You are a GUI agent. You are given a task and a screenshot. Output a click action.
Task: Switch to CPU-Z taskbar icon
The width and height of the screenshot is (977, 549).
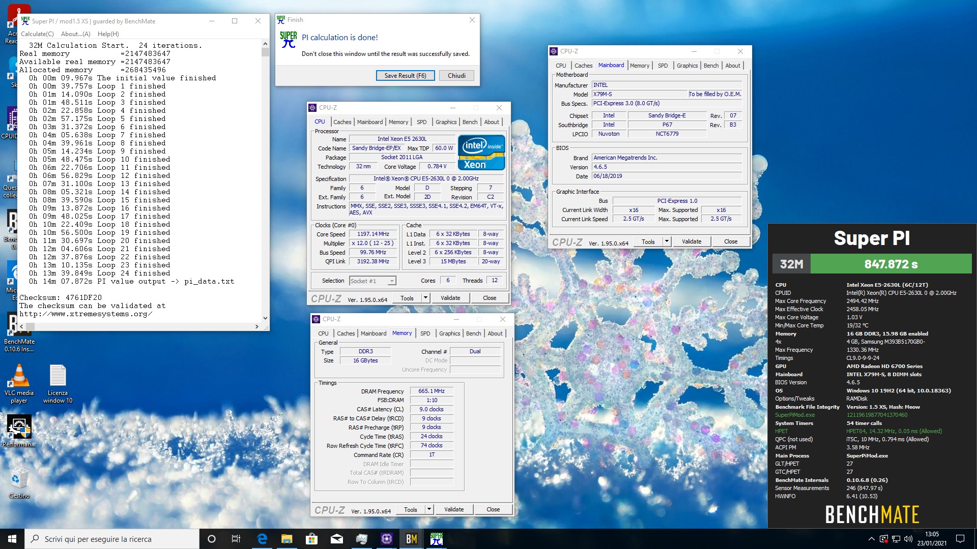tap(387, 539)
